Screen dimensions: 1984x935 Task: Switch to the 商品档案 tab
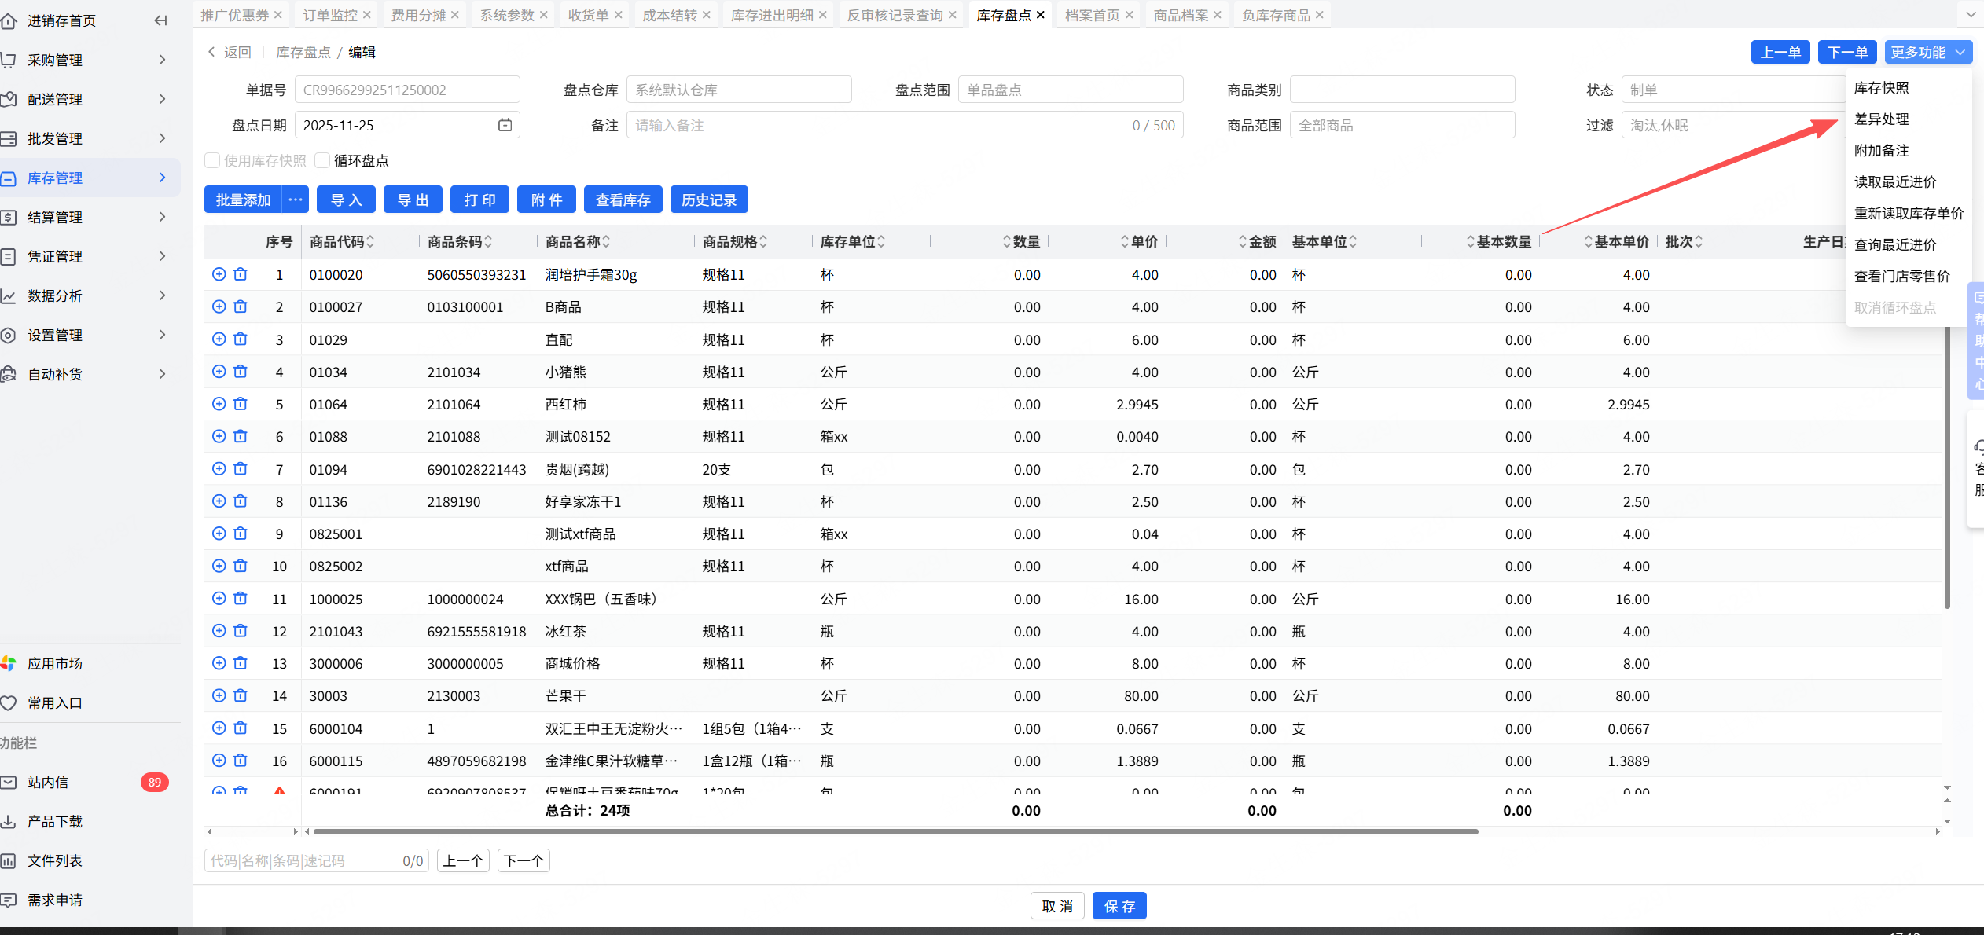[1181, 15]
